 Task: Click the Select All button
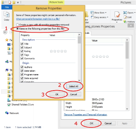tap(74, 86)
